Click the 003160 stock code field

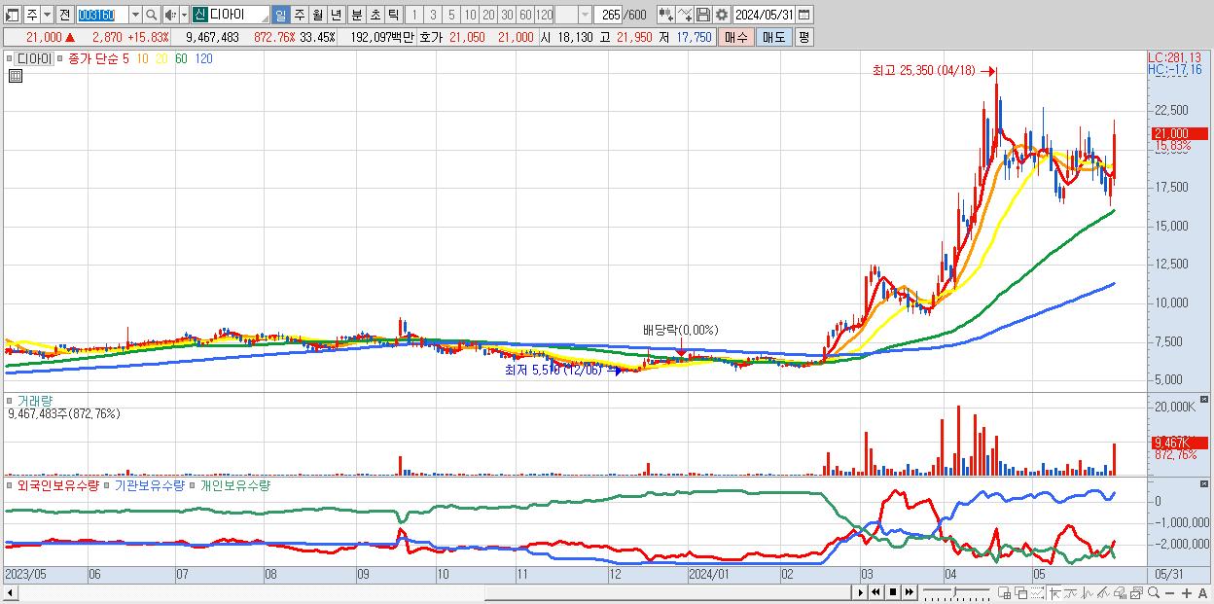(x=102, y=16)
